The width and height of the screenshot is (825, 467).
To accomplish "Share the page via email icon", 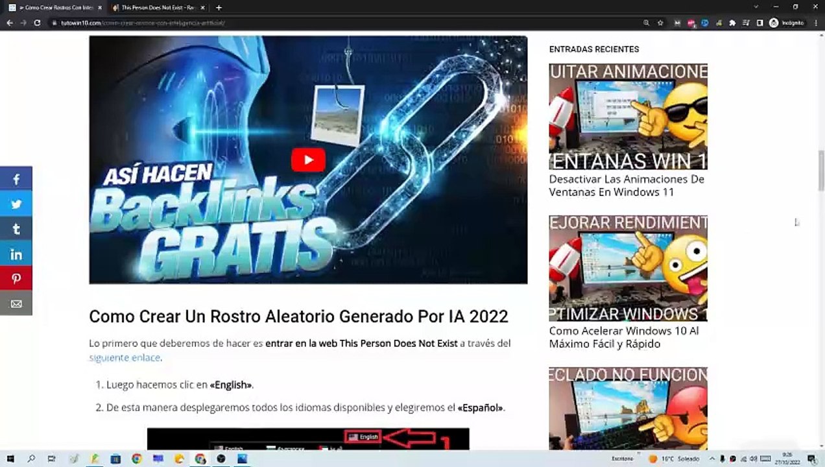I will 16,304.
